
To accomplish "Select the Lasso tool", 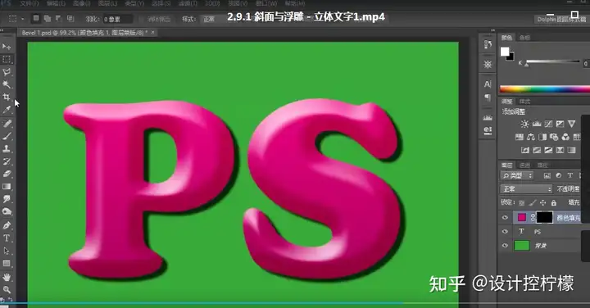I will [7, 72].
